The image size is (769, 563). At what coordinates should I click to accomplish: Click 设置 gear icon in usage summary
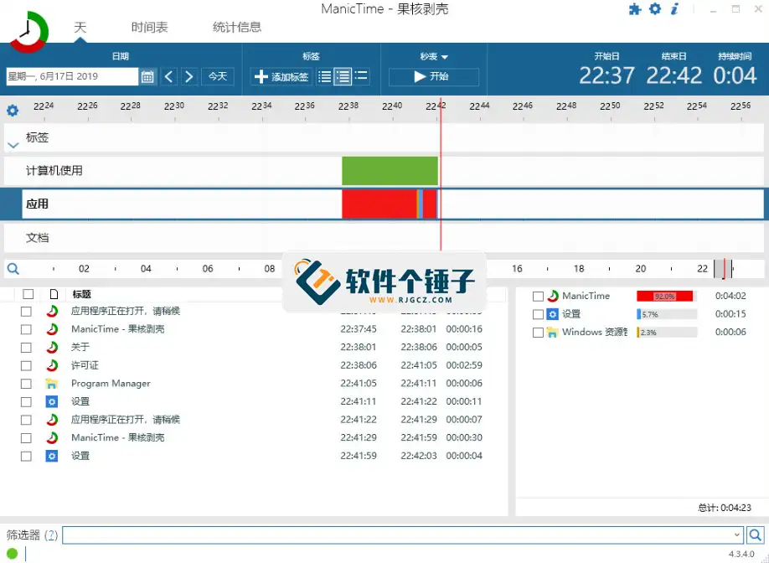[x=553, y=314]
